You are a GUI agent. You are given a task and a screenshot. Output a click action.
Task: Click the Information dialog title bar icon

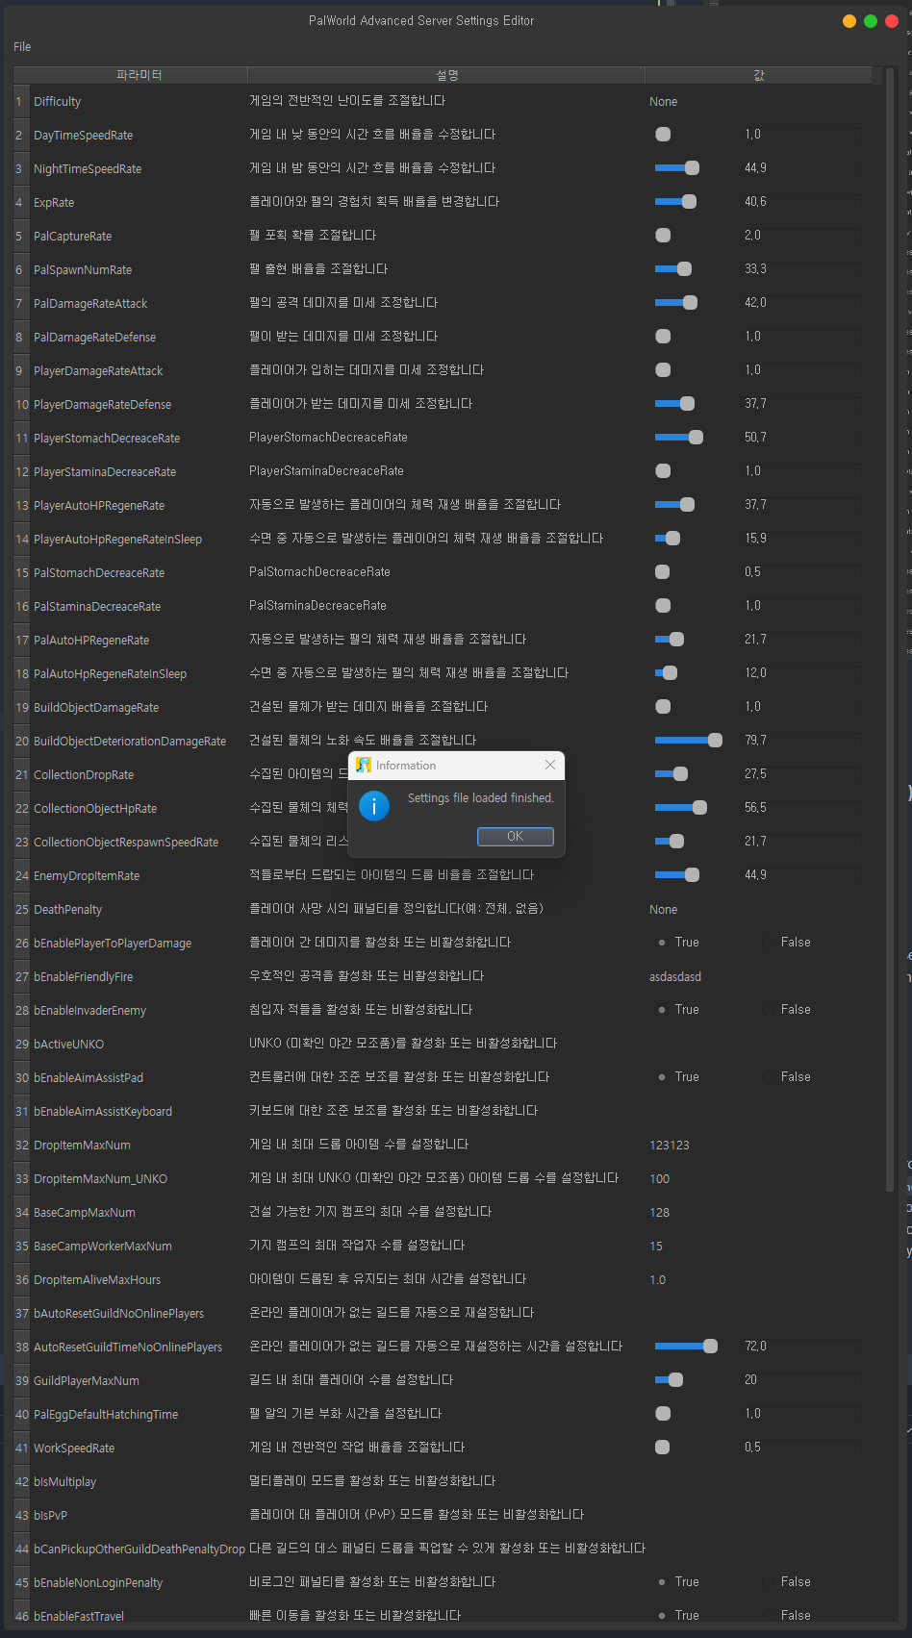363,765
